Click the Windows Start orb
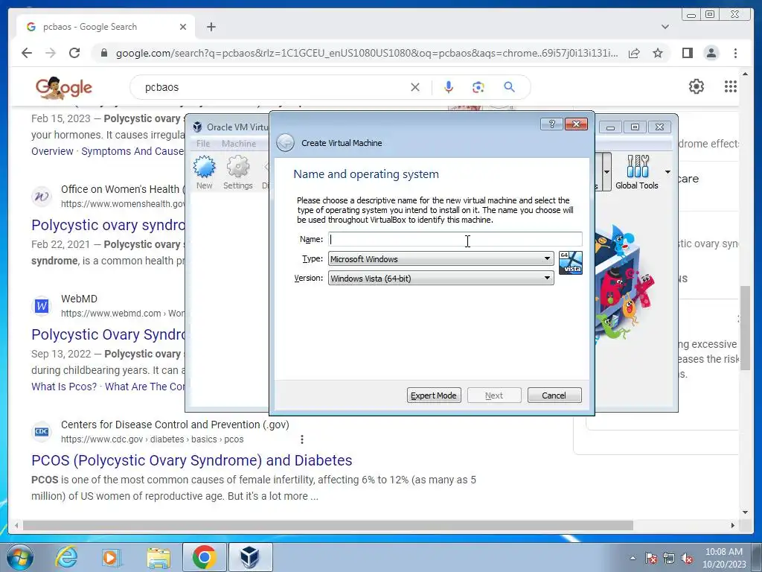 (x=19, y=557)
